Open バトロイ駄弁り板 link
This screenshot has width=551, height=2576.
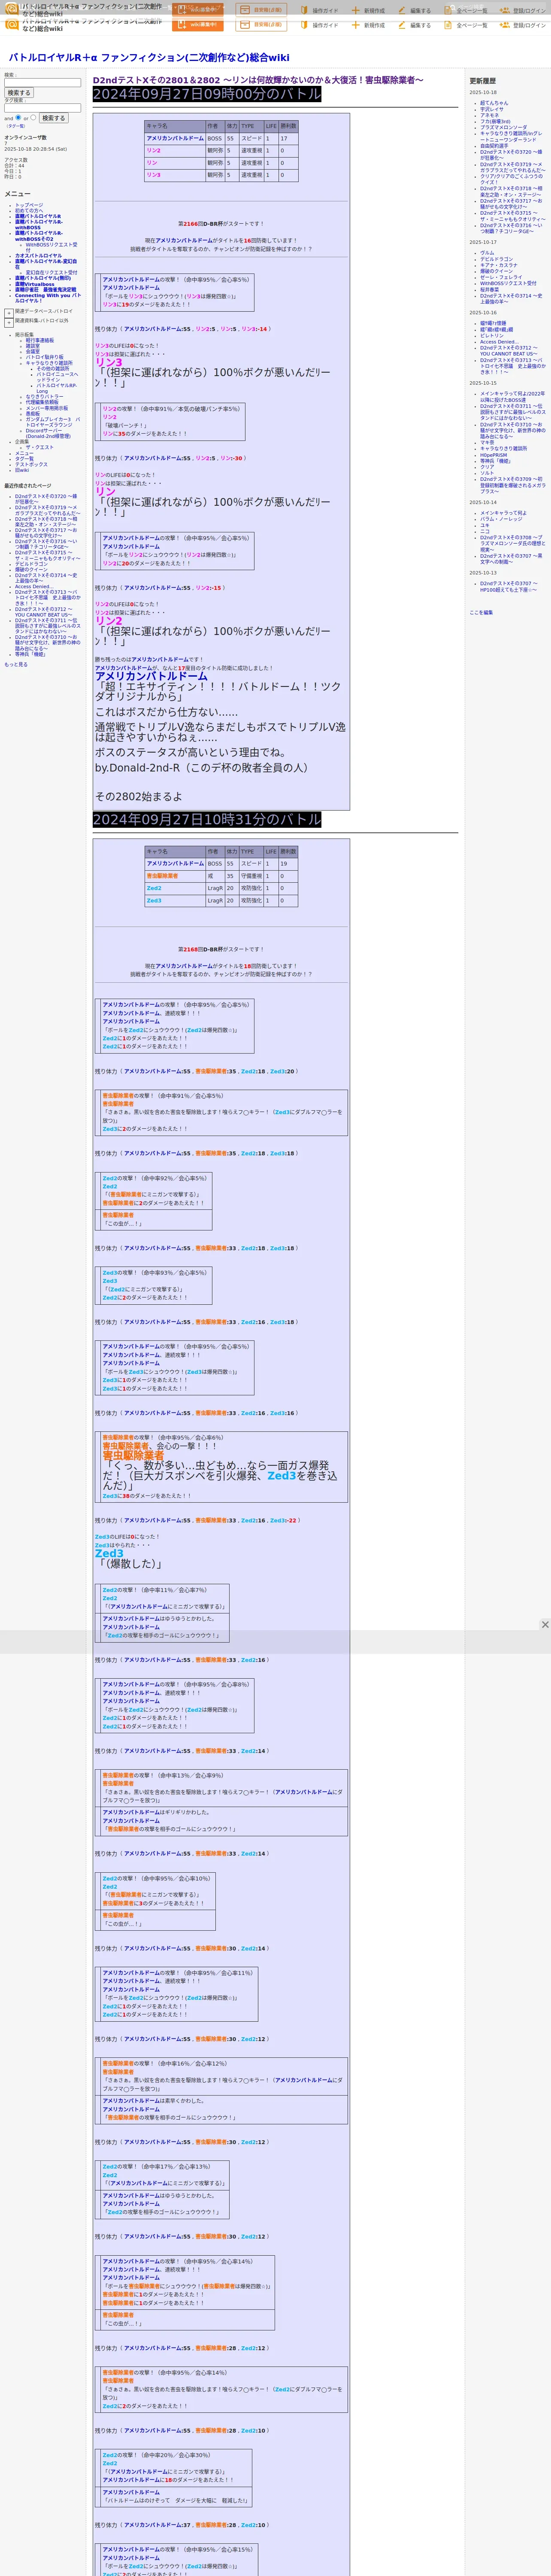tap(45, 357)
